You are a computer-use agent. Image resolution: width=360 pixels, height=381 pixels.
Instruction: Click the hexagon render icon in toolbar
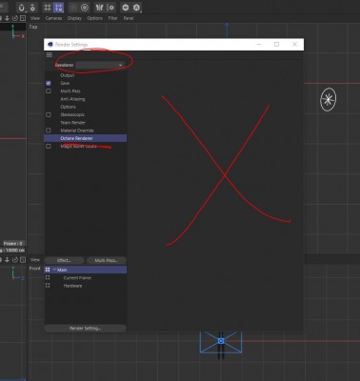[x=126, y=8]
